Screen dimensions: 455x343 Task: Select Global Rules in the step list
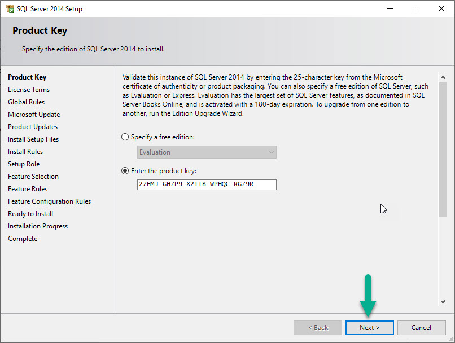coord(26,102)
